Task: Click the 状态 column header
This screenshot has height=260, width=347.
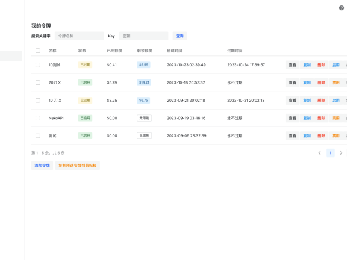Action: tap(82, 51)
